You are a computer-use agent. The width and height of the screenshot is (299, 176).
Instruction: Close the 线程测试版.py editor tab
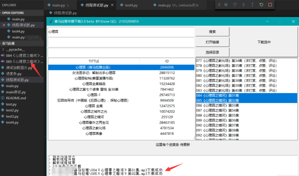click(112, 5)
